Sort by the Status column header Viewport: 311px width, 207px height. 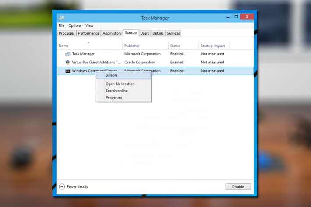point(184,46)
